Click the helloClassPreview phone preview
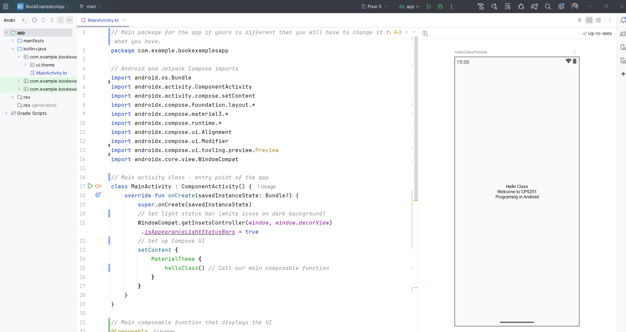 517,191
